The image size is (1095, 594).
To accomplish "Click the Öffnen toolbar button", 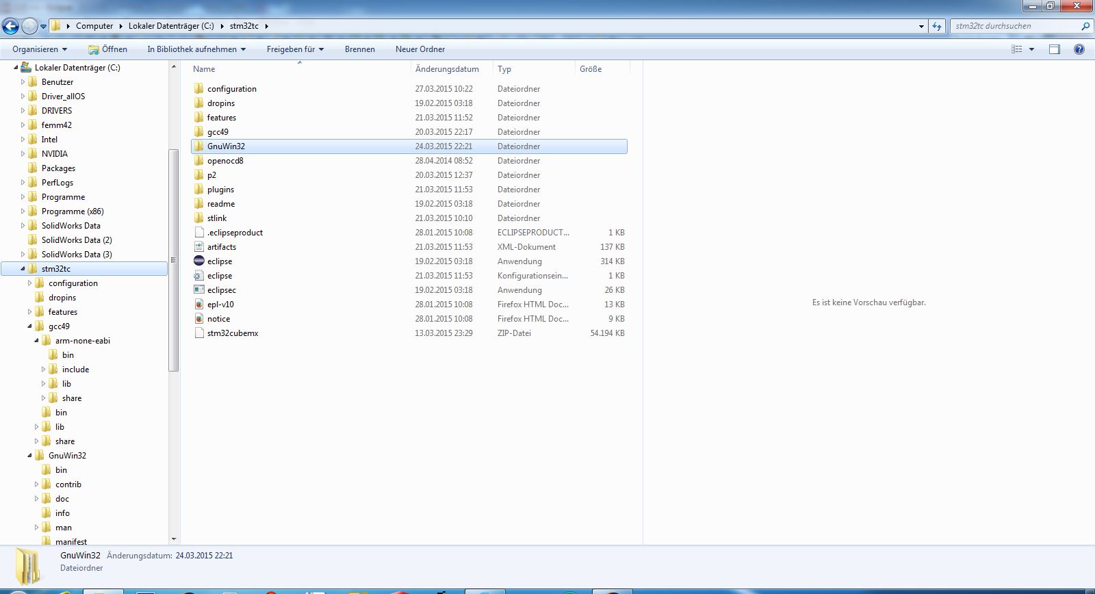I will click(x=108, y=49).
